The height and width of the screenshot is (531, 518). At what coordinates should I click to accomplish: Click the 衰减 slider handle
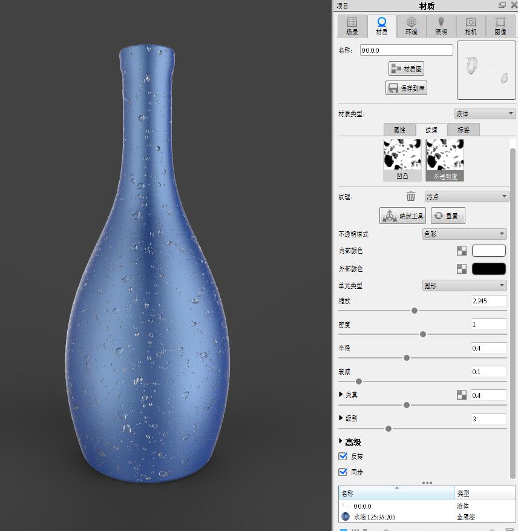[x=359, y=381]
